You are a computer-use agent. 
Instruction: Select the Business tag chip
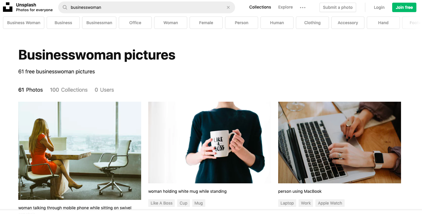[x=63, y=23]
